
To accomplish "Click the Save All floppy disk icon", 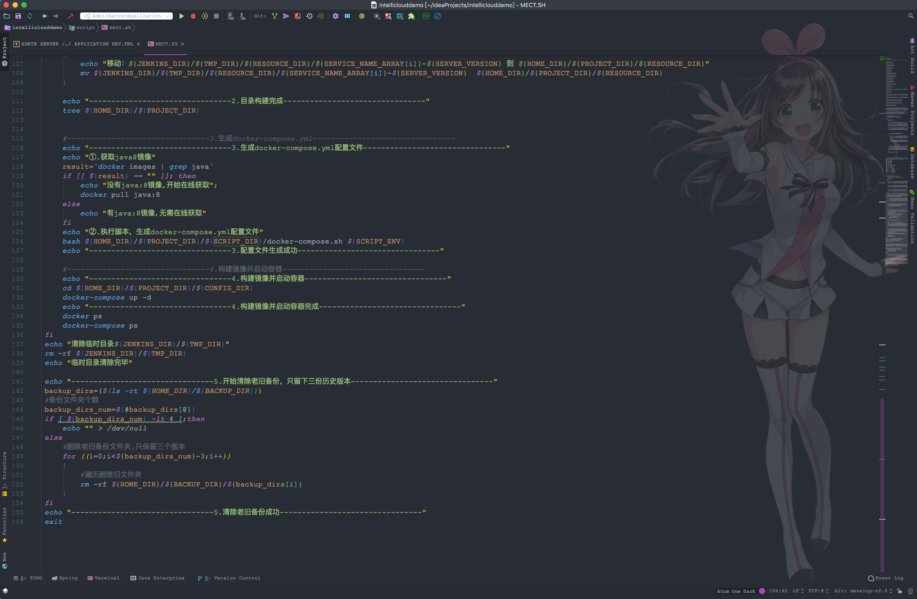I will click(x=18, y=16).
